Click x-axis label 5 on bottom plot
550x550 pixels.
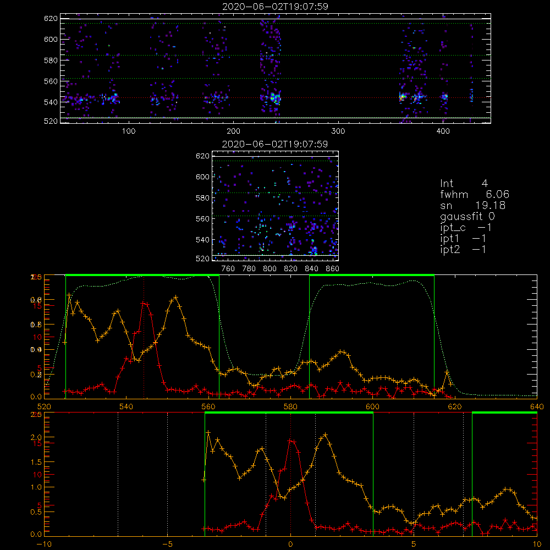[414, 544]
